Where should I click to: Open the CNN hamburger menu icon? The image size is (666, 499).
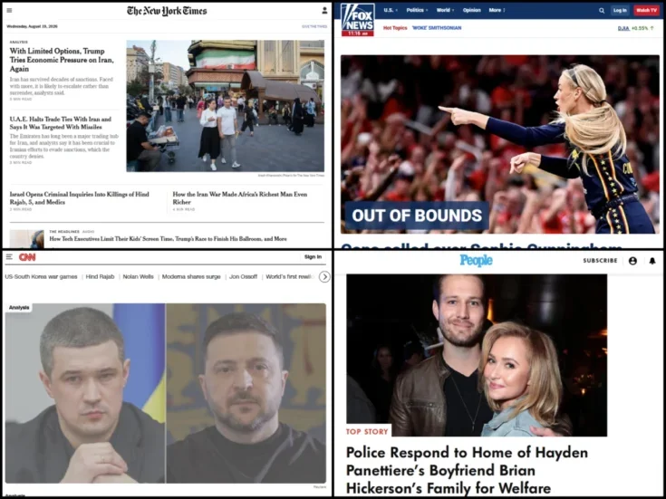tap(9, 257)
